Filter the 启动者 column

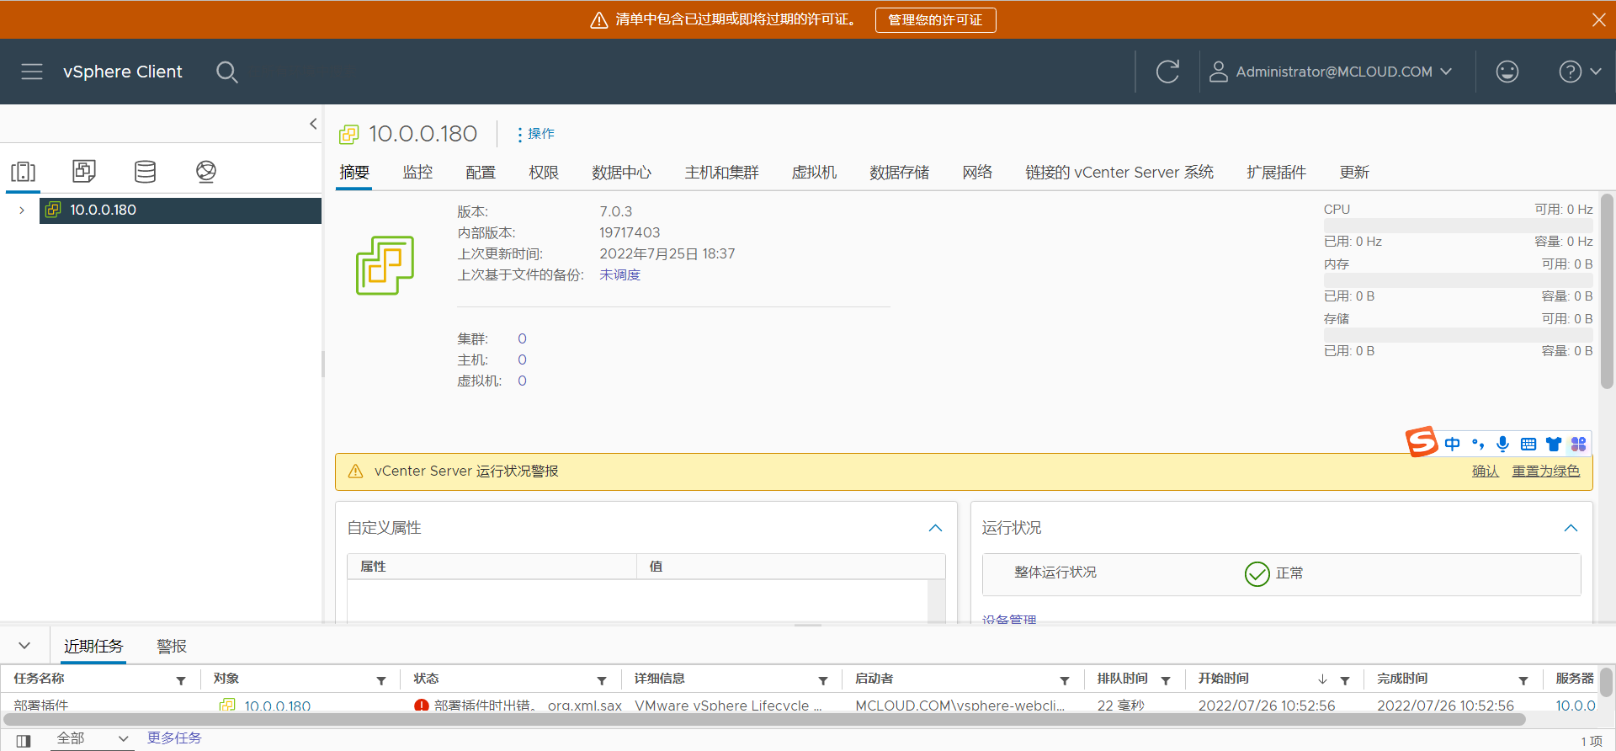point(1065,680)
